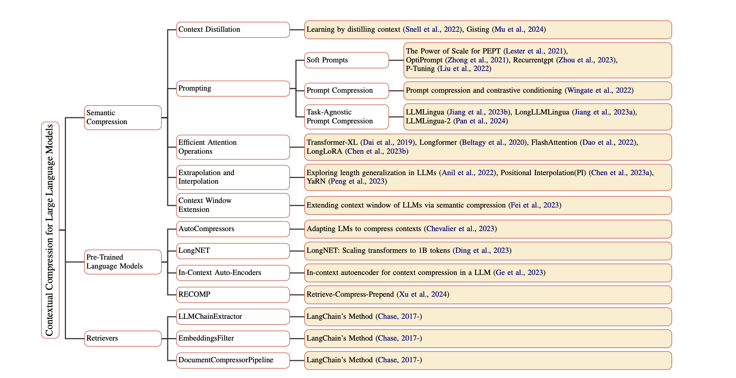Click the In-Context Auto-Encoders node
This screenshot has width=736, height=378.
tap(233, 273)
